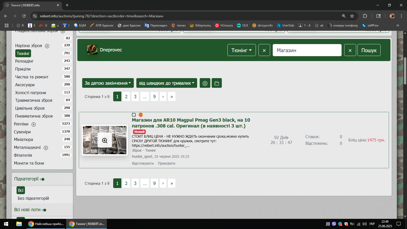407x229 pixels.
Task: Expand the Нарізна зброя category
Action: (x=47, y=46)
